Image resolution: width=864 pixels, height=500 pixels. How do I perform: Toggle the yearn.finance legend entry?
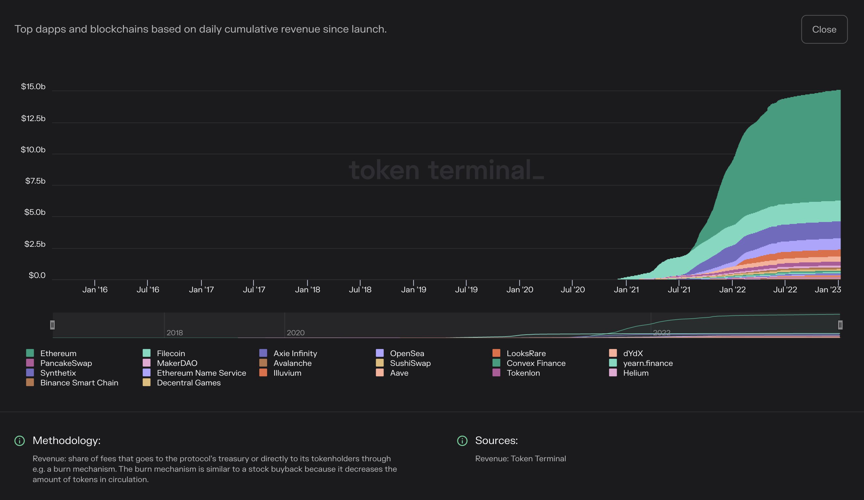tap(648, 363)
